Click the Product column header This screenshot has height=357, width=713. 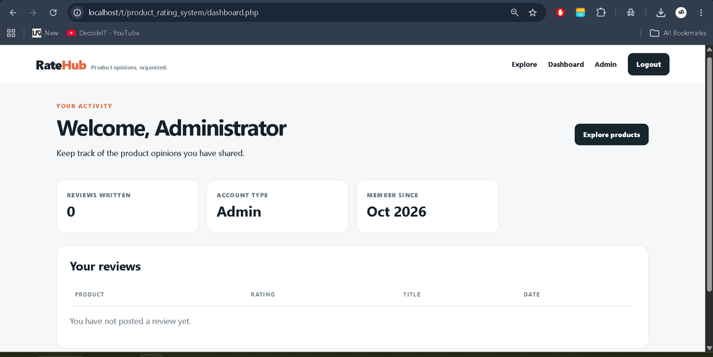(90, 294)
